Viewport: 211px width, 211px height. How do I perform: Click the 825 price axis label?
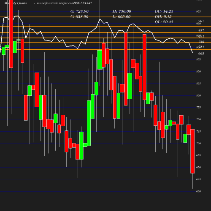coord(198,84)
